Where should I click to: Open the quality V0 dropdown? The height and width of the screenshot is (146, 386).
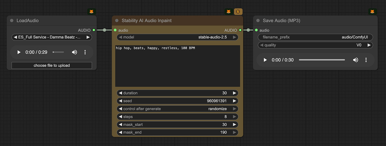[315, 45]
